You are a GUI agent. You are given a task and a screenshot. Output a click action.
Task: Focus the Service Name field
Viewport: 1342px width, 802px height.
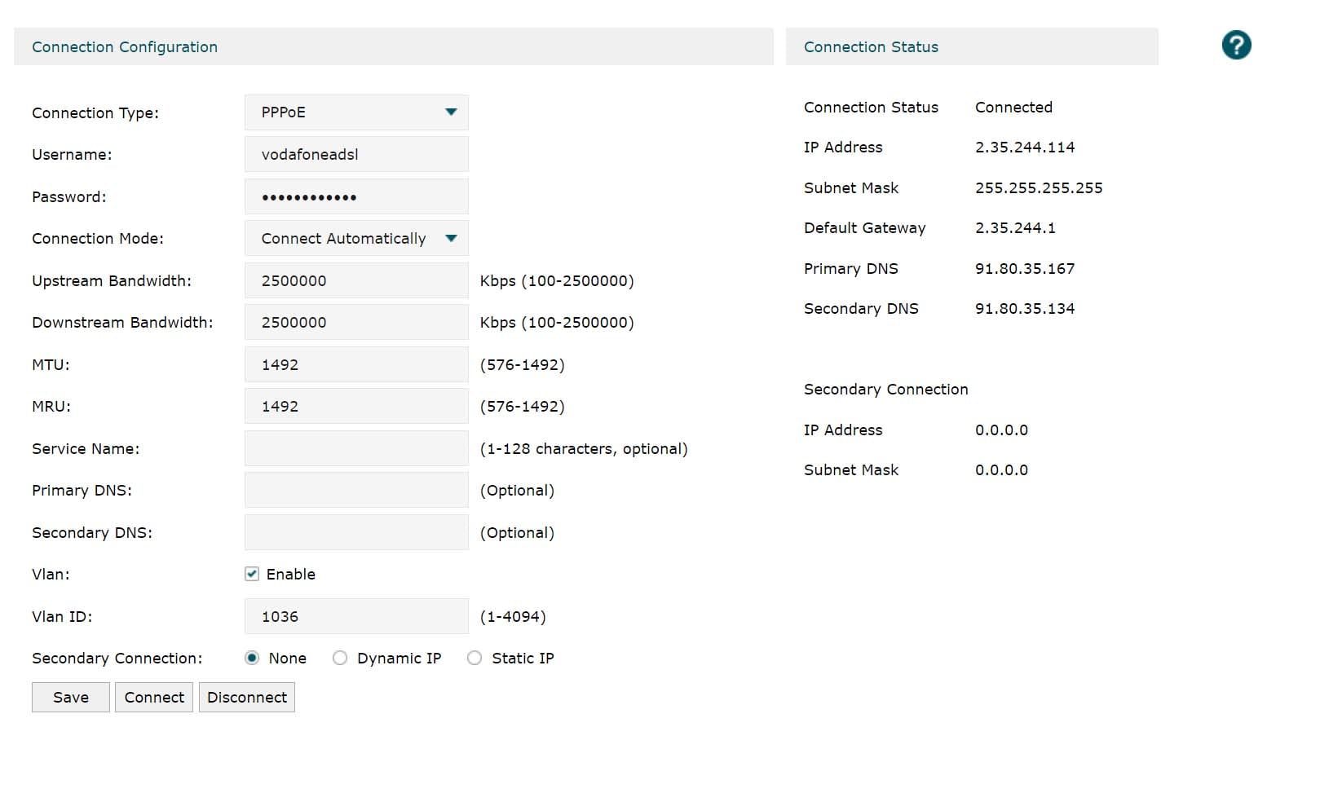pos(356,449)
